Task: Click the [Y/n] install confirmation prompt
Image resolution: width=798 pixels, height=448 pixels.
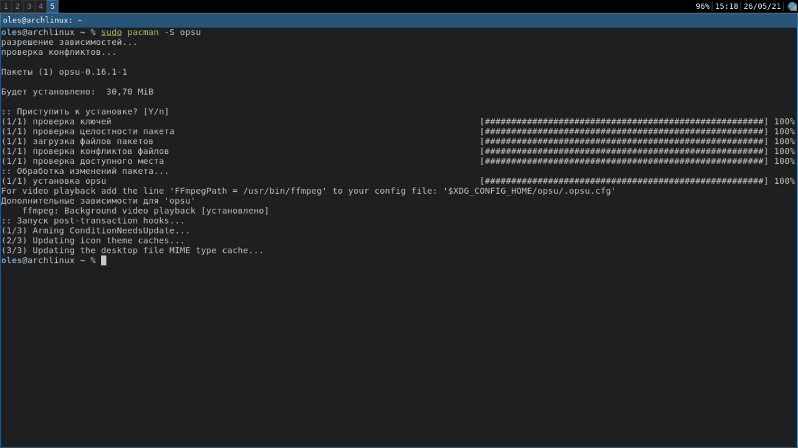Action: (156, 112)
